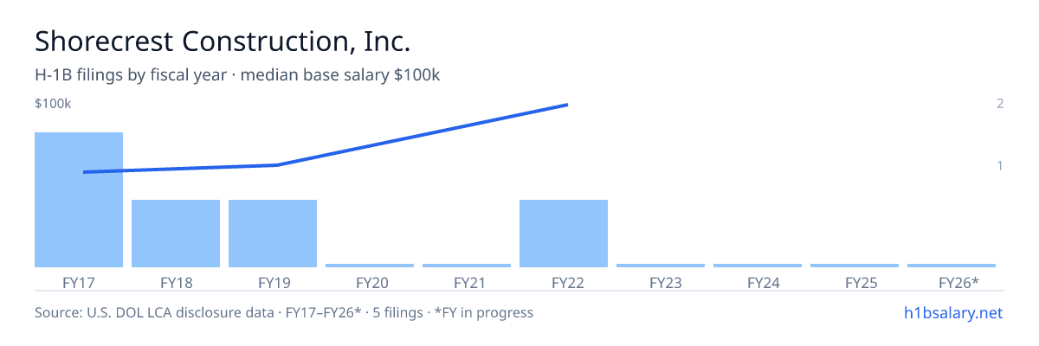Click the FY17 filings bar
The image size is (1039, 346).
79,200
